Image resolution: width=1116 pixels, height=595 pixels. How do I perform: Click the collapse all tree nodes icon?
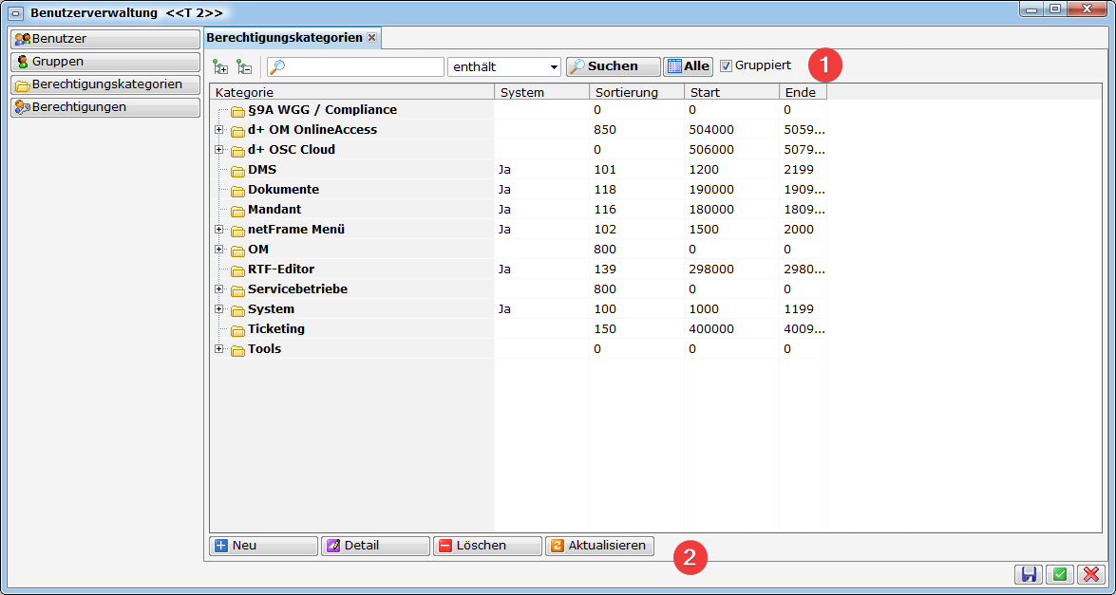coord(244,66)
